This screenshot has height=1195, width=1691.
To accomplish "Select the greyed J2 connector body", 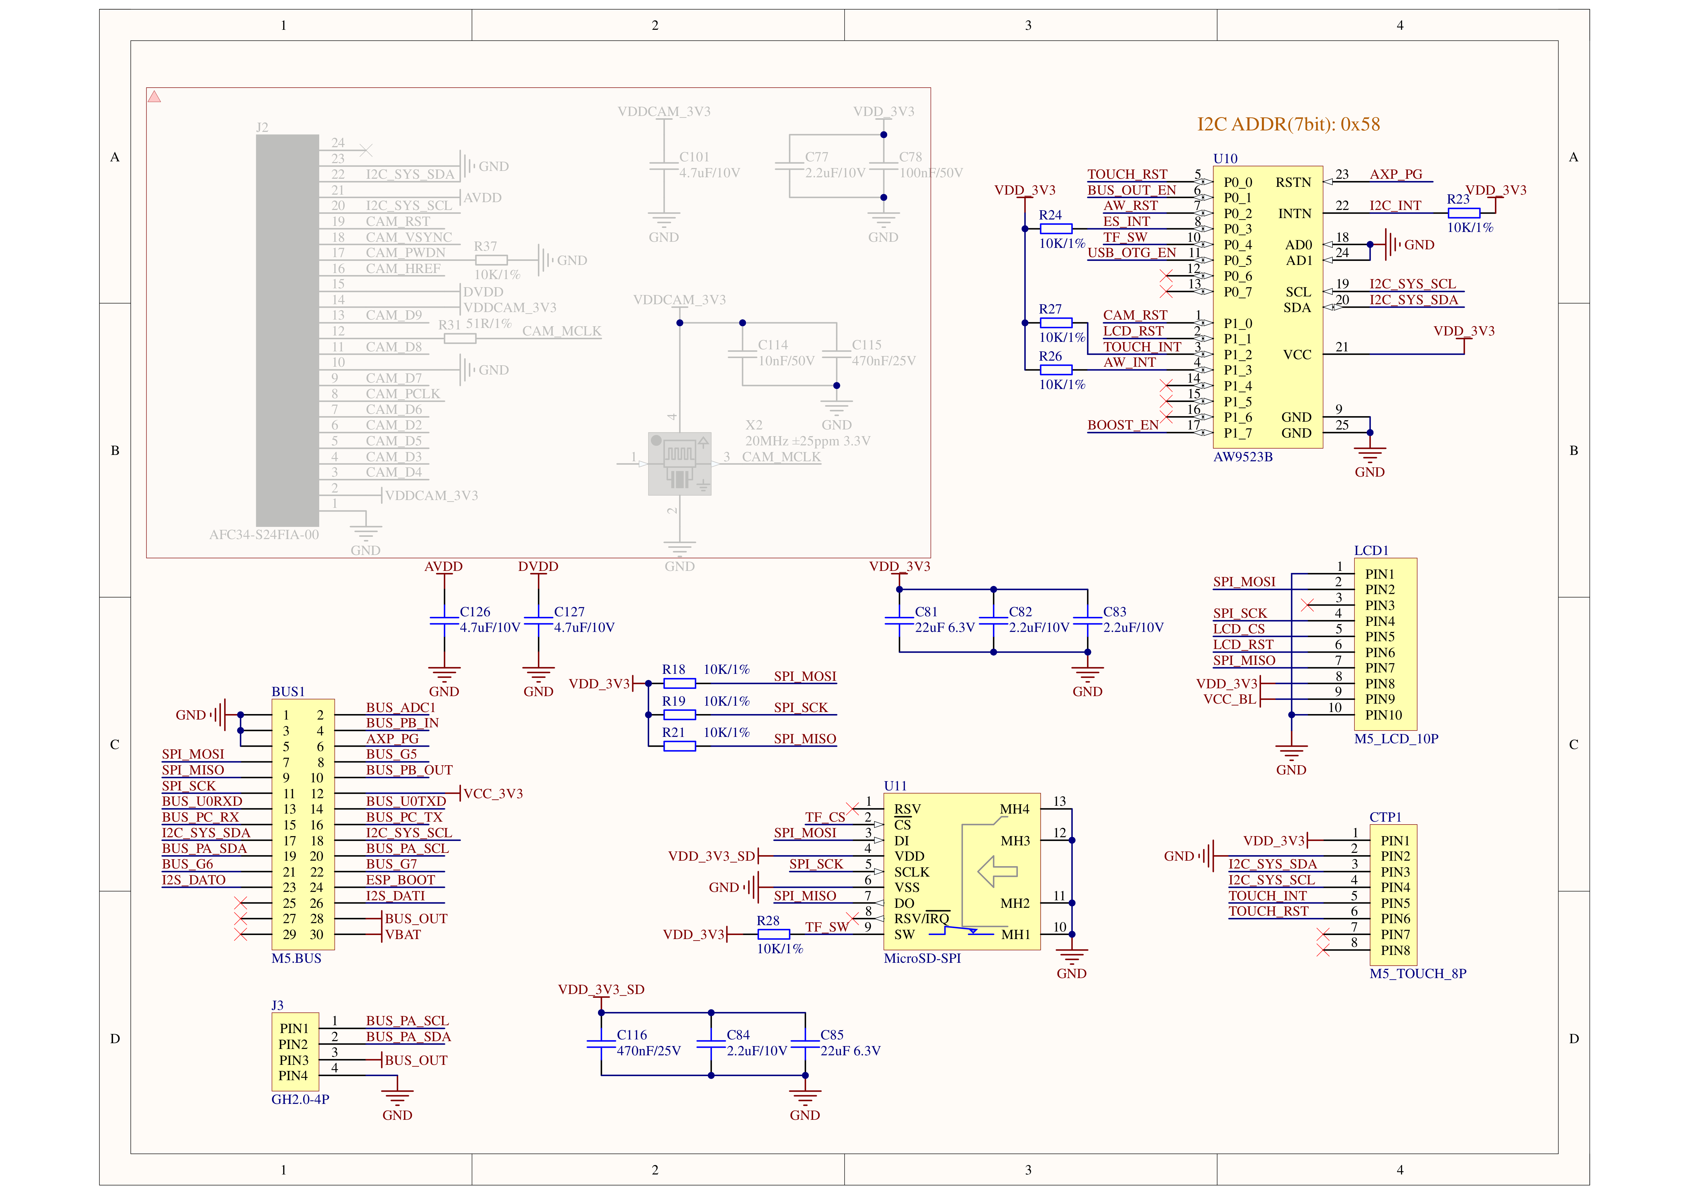I will pyautogui.click(x=287, y=330).
